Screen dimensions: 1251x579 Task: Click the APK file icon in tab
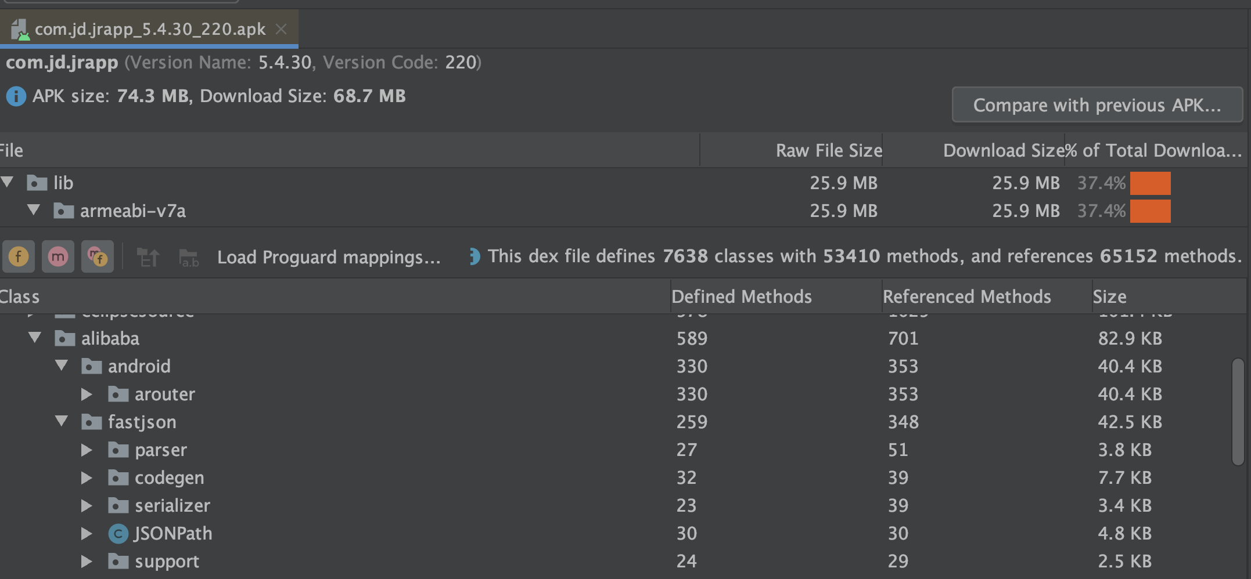(x=20, y=30)
